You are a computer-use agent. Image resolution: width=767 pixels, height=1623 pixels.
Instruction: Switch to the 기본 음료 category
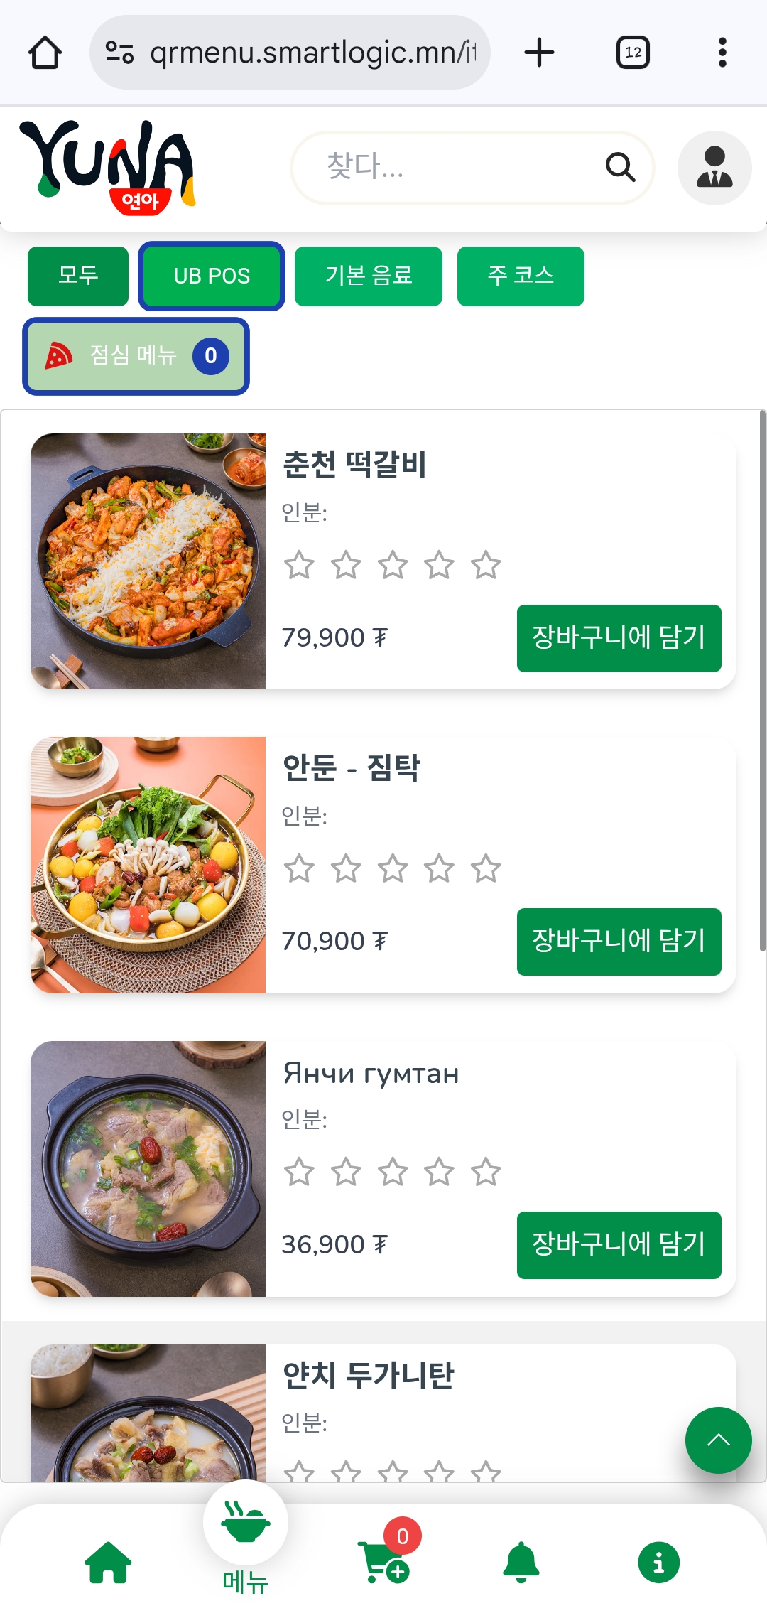coord(369,276)
